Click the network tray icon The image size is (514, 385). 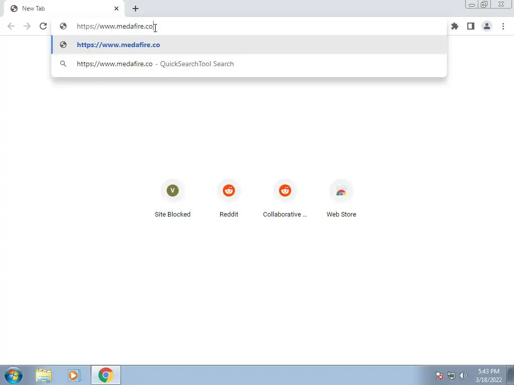451,375
